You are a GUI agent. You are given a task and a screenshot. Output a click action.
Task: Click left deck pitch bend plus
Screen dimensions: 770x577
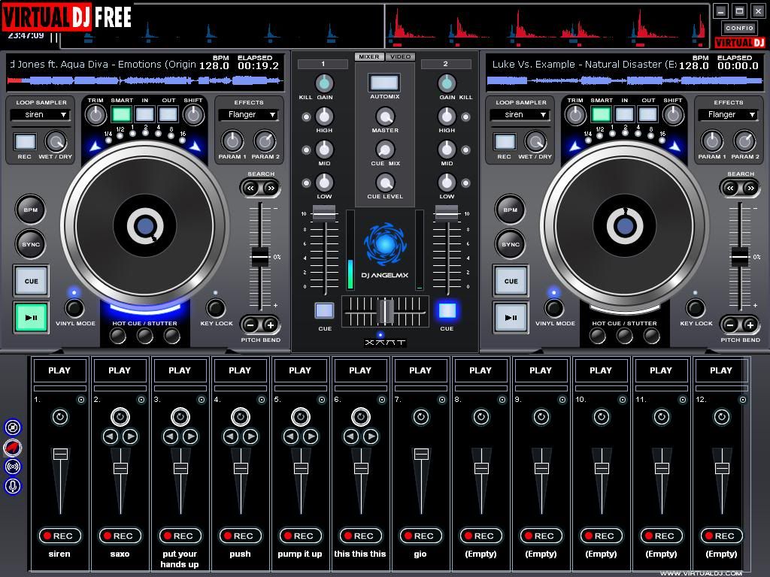[x=271, y=325]
